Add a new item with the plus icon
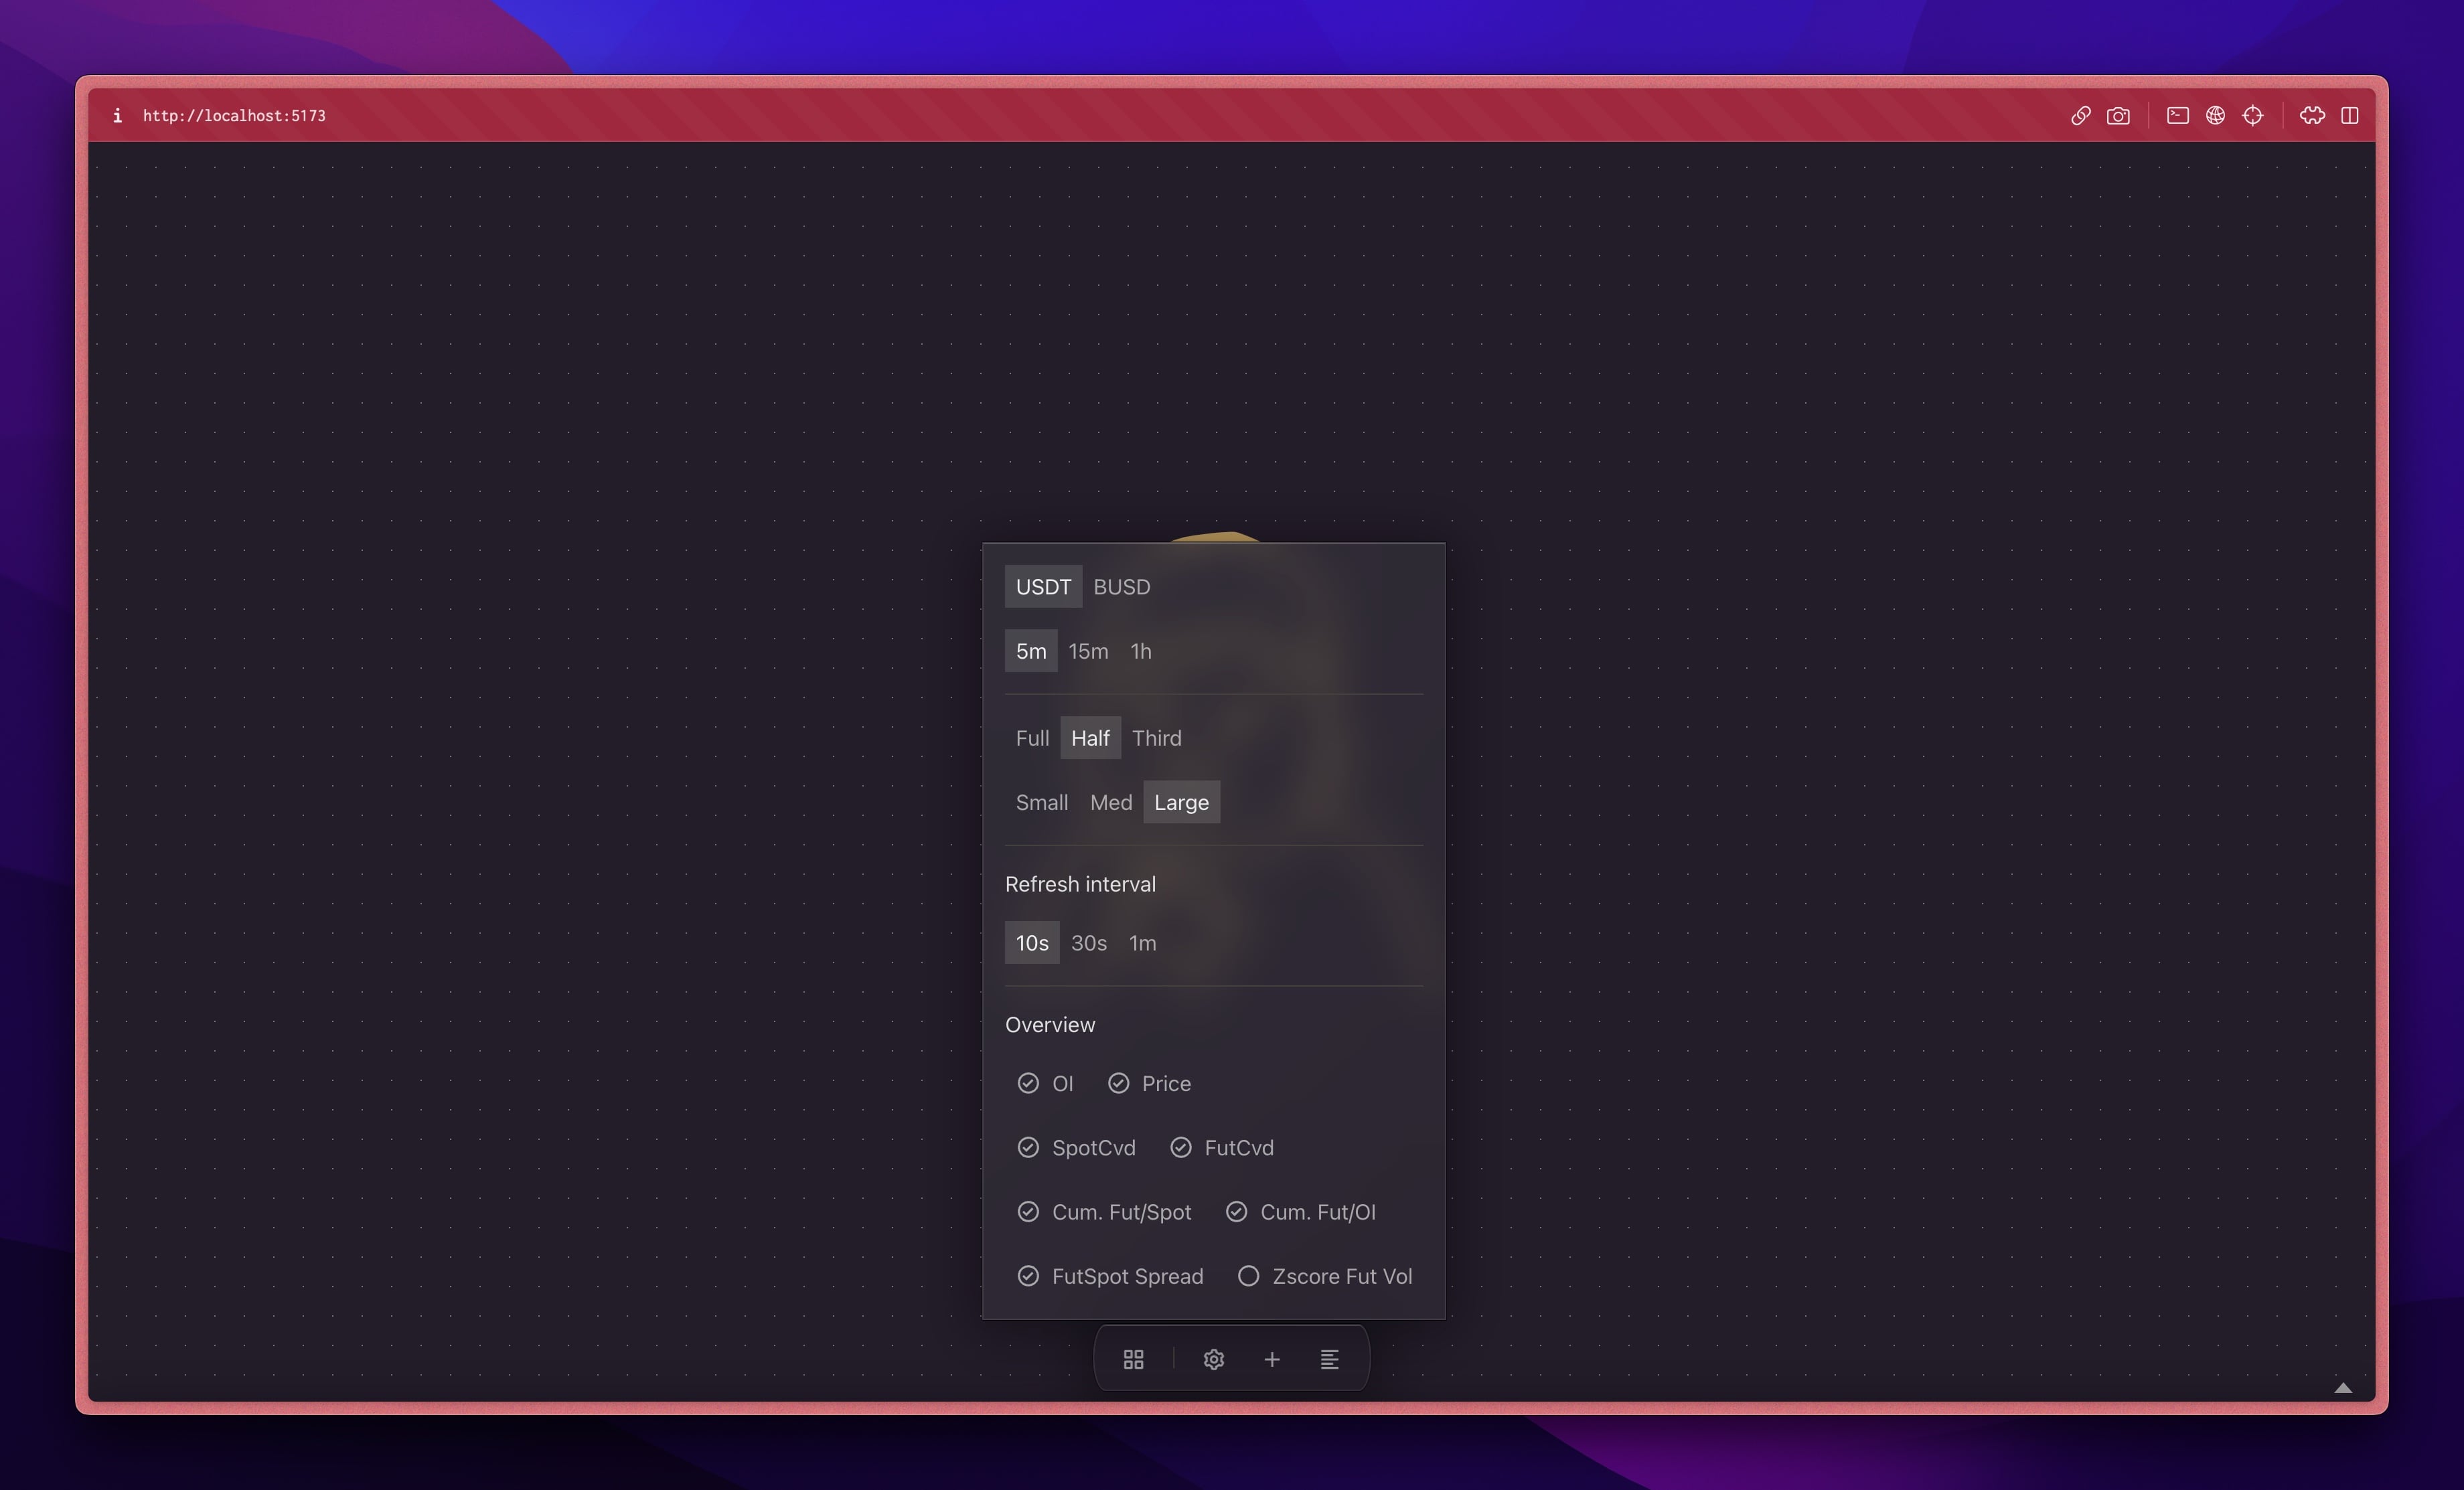 point(1272,1359)
